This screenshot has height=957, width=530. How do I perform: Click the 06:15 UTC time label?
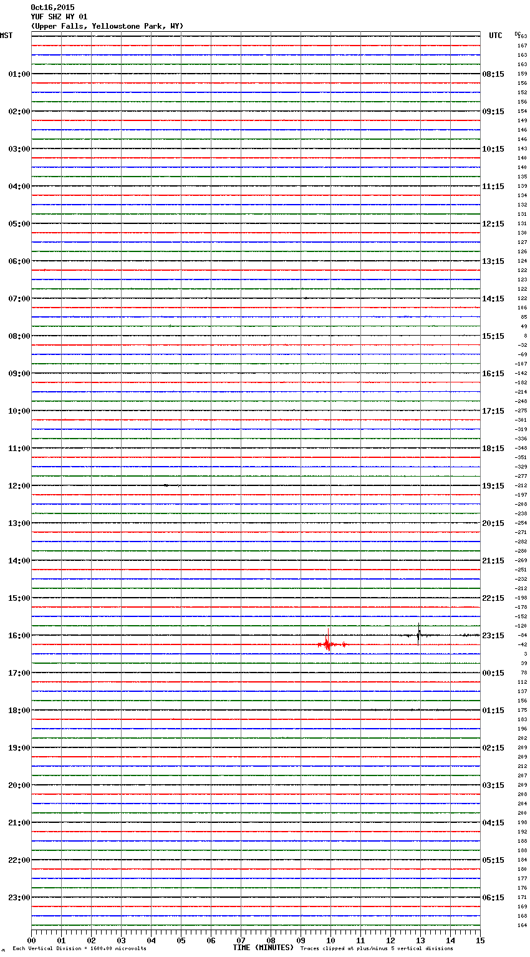[493, 898]
